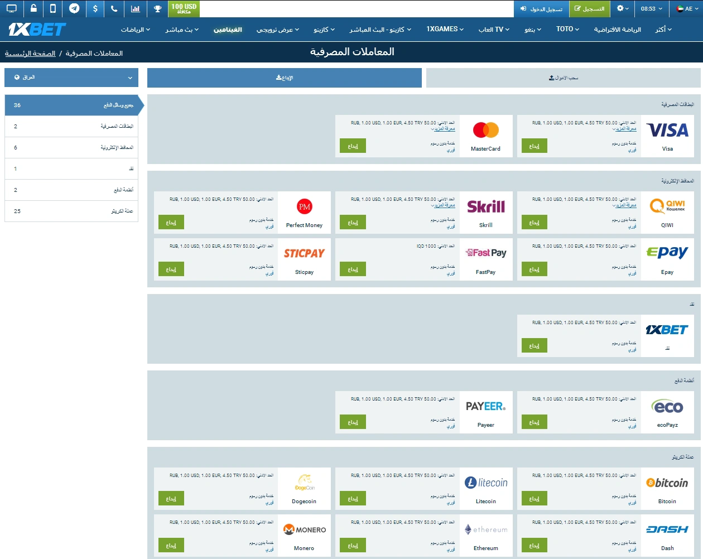Click the Skrill wallet logo
Screen dimensions: 703x559
(486, 206)
